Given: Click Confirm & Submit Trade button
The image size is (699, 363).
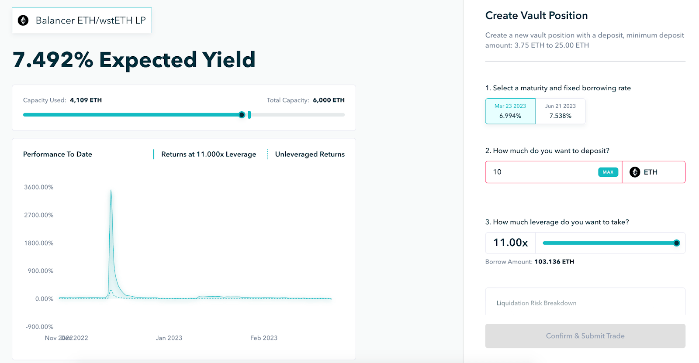Looking at the screenshot, I should 585,336.
